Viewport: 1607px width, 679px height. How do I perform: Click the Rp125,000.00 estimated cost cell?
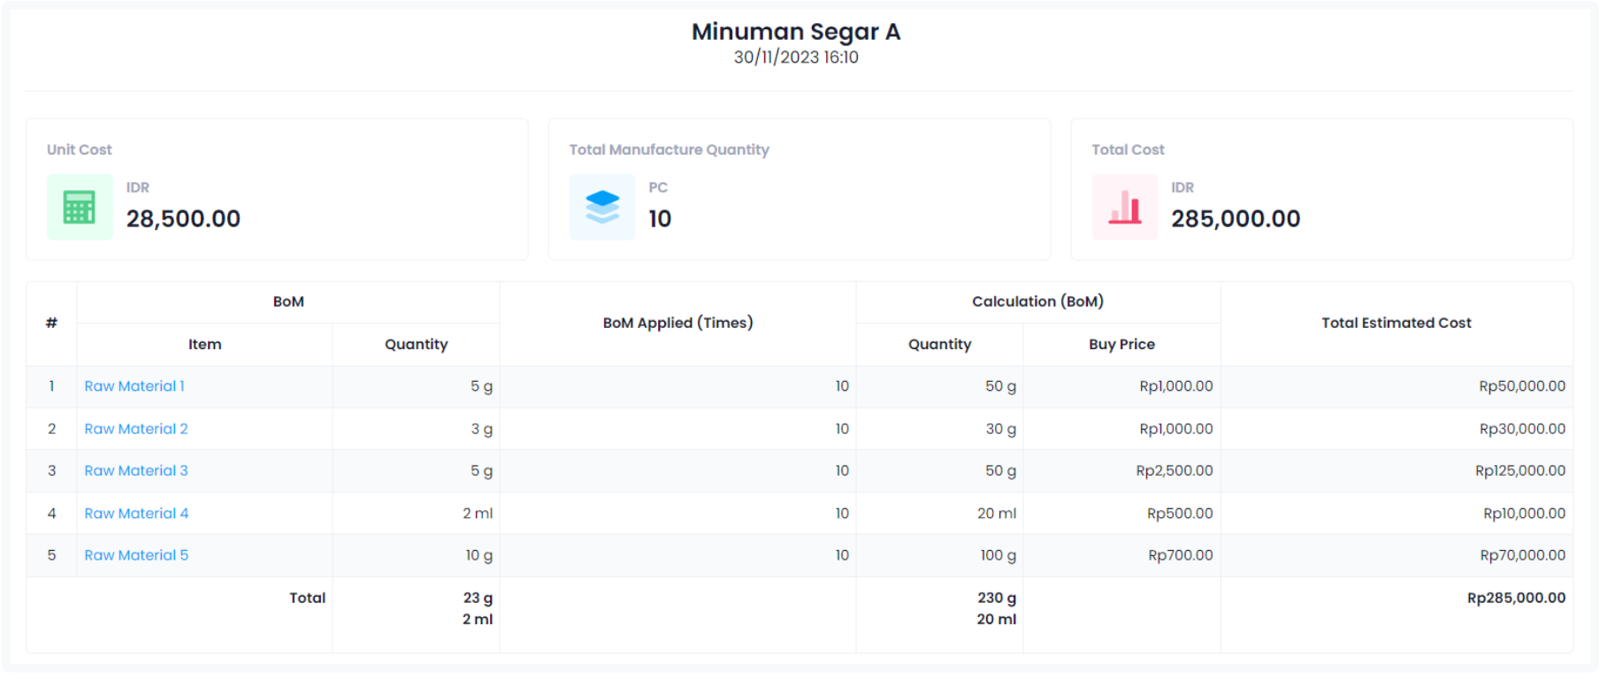pos(1519,471)
